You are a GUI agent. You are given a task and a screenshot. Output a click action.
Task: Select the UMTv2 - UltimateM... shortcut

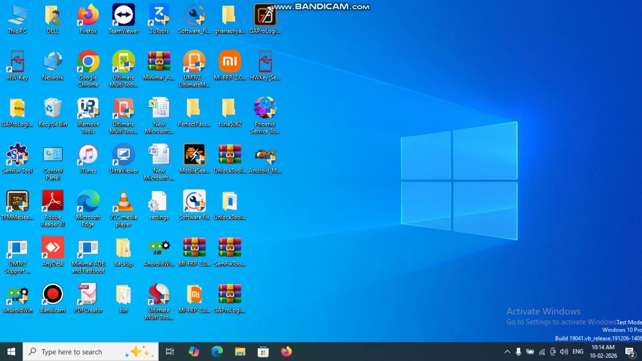[194, 69]
